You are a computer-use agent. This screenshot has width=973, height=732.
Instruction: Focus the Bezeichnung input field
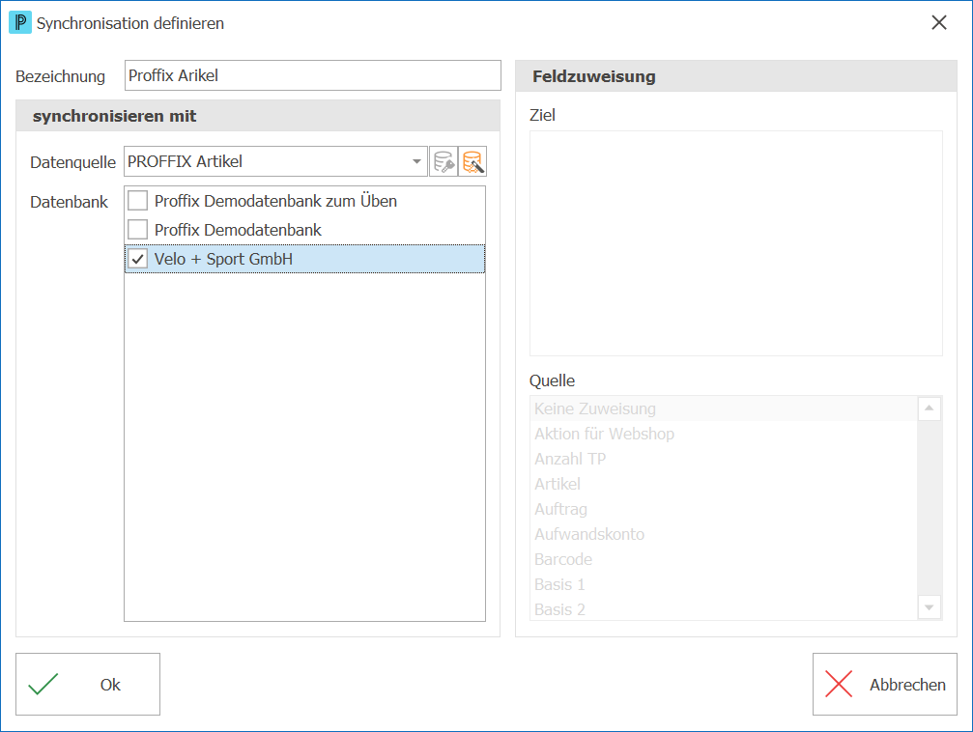pos(313,75)
